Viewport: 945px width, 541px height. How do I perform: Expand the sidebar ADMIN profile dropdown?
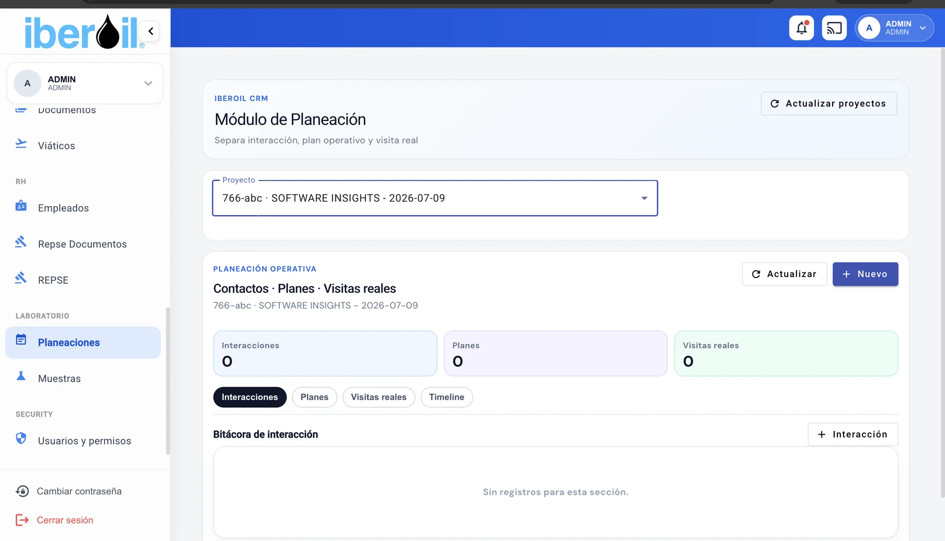[x=148, y=83]
